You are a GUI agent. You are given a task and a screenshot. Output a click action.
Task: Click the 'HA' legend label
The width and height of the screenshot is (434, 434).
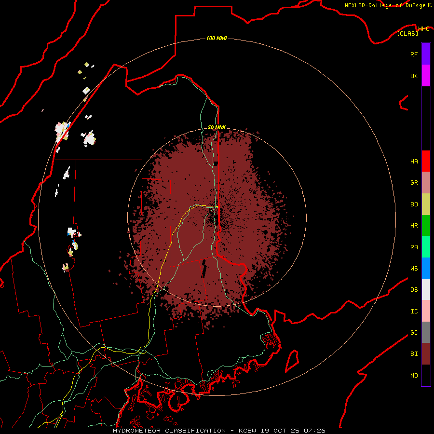pyautogui.click(x=414, y=162)
